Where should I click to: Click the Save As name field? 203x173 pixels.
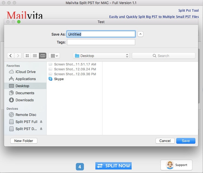pos(101,34)
